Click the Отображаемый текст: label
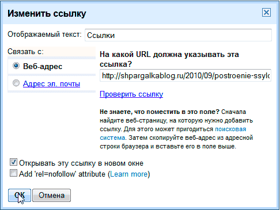This screenshot has width=280, height=210. [44, 35]
